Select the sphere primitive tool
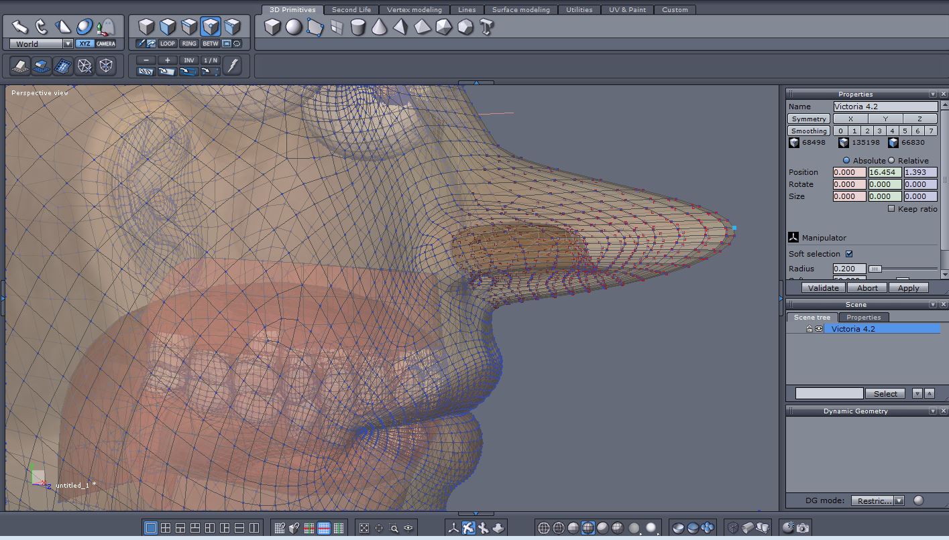 (294, 27)
